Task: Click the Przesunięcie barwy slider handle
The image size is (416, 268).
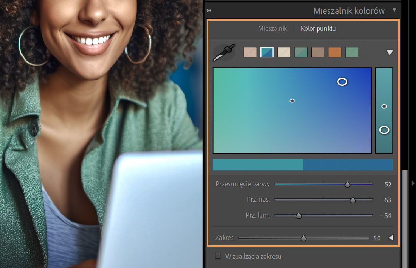Action: click(347, 185)
